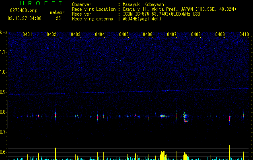Viewport: 253px width, 160px height.
Task: Click the tallest yellow level bar near 0409:30
Action: click(229, 152)
